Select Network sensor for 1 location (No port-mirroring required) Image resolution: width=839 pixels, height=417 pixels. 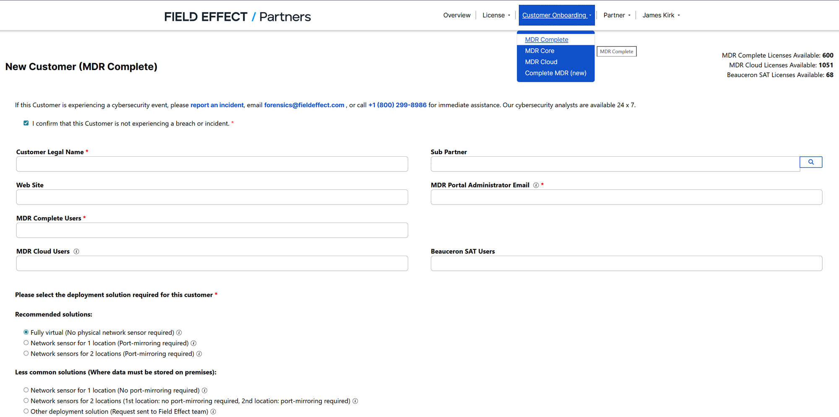point(26,390)
